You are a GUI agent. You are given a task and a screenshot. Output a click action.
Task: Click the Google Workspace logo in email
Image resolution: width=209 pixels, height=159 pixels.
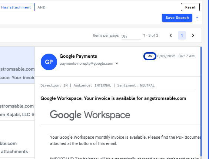click(90, 115)
